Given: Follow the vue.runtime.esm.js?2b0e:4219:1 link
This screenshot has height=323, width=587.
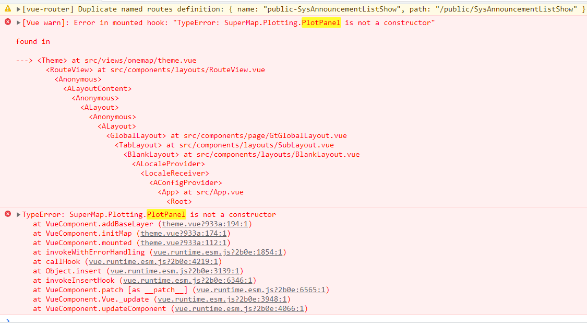Looking at the screenshot, I should coord(153,261).
